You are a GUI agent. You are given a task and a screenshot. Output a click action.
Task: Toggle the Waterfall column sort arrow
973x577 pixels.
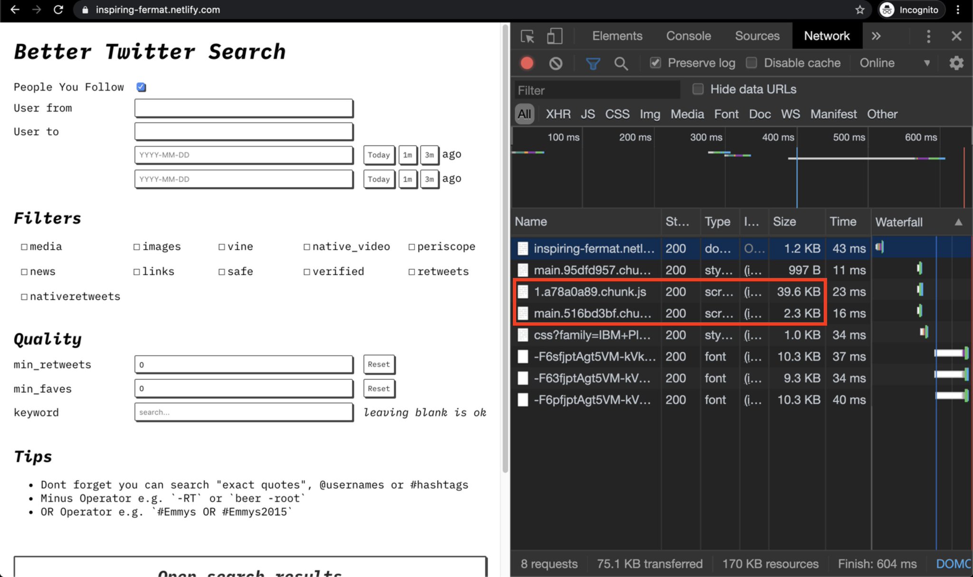click(x=959, y=222)
